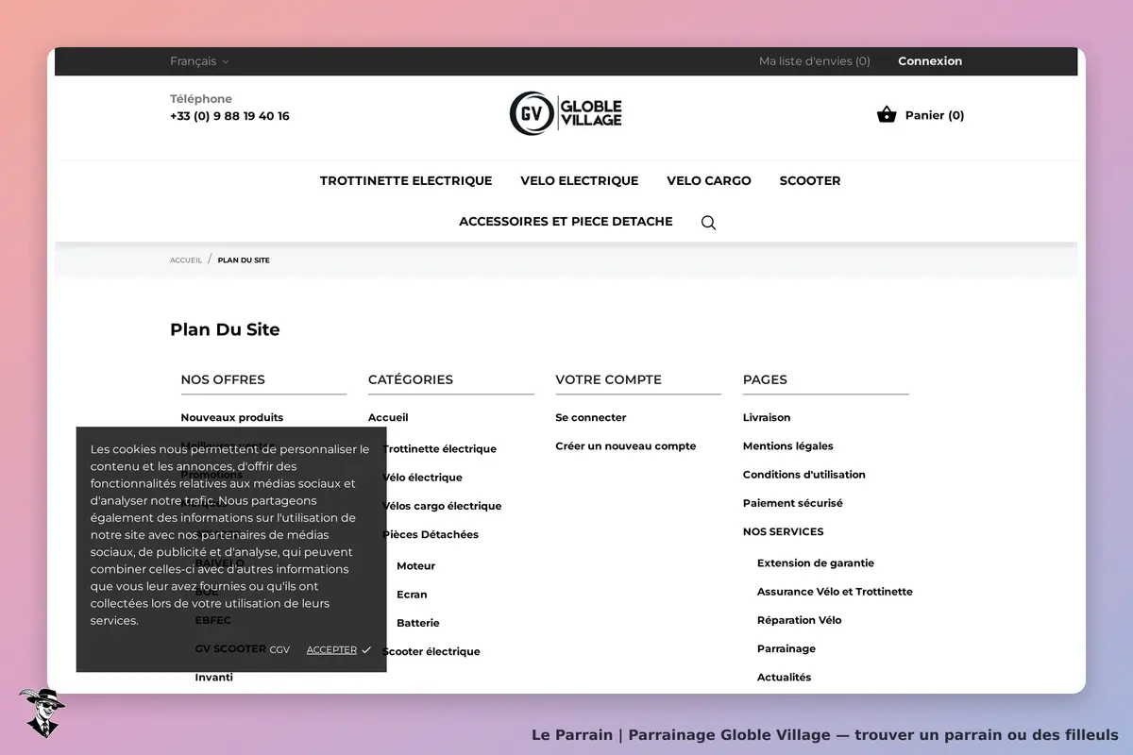Open the Nouveaux produits link
Image resolution: width=1133 pixels, height=755 pixels.
click(x=232, y=417)
